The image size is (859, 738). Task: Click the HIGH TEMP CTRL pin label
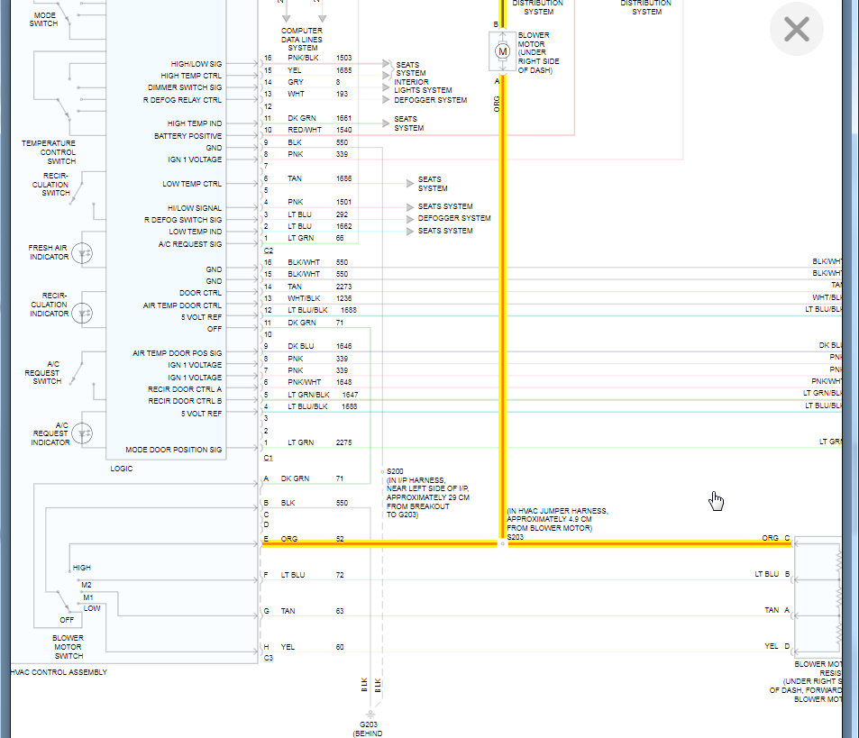(x=191, y=76)
